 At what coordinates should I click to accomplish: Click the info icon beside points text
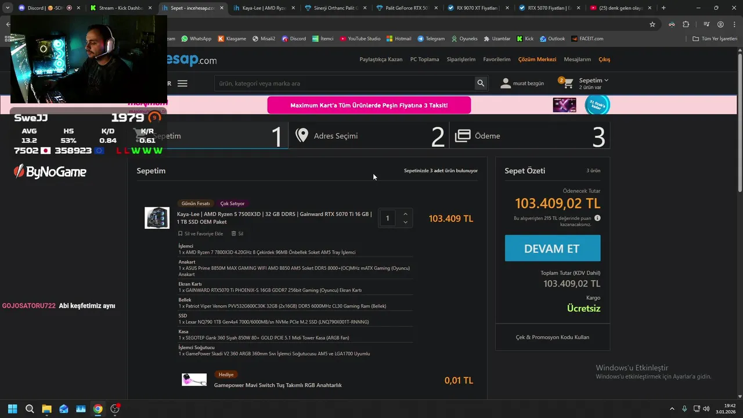pyautogui.click(x=597, y=218)
